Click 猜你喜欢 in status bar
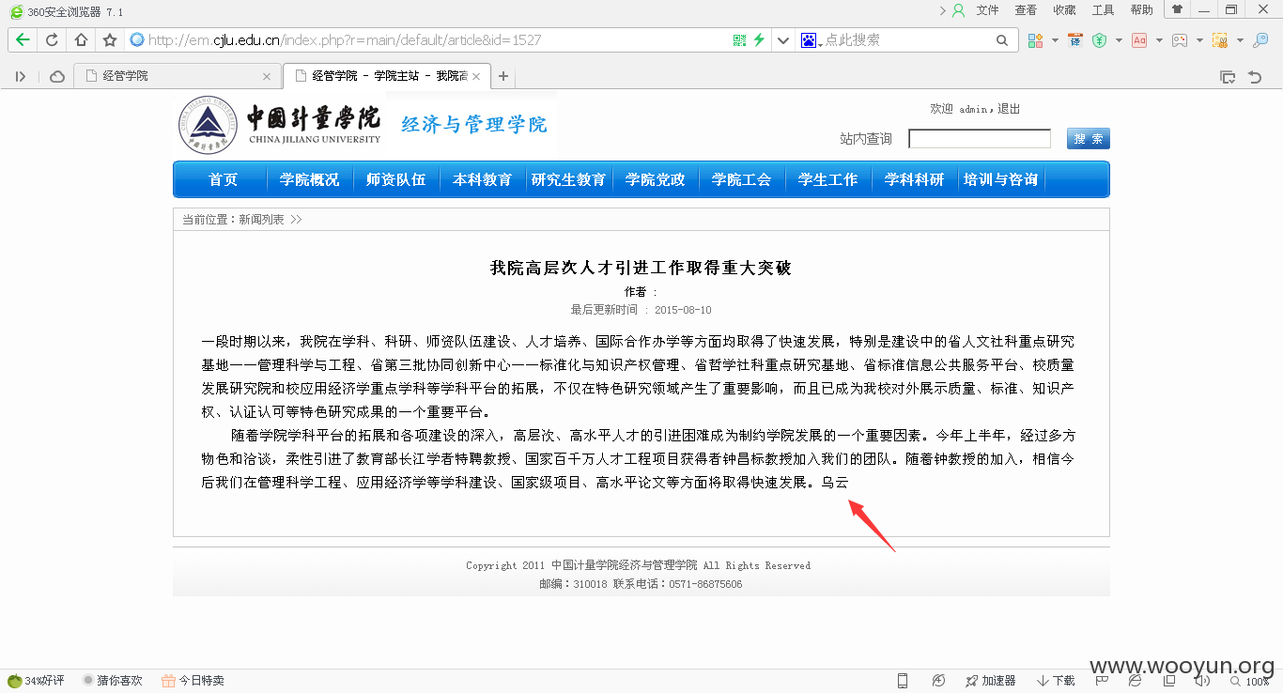The height and width of the screenshot is (693, 1283). tap(113, 681)
